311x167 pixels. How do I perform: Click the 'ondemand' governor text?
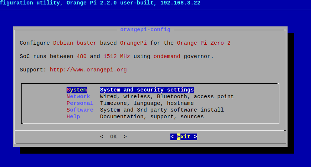point(167,56)
